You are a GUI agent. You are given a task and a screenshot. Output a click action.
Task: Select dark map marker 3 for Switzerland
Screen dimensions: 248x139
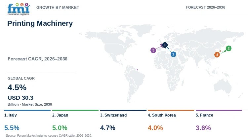pos(165,45)
